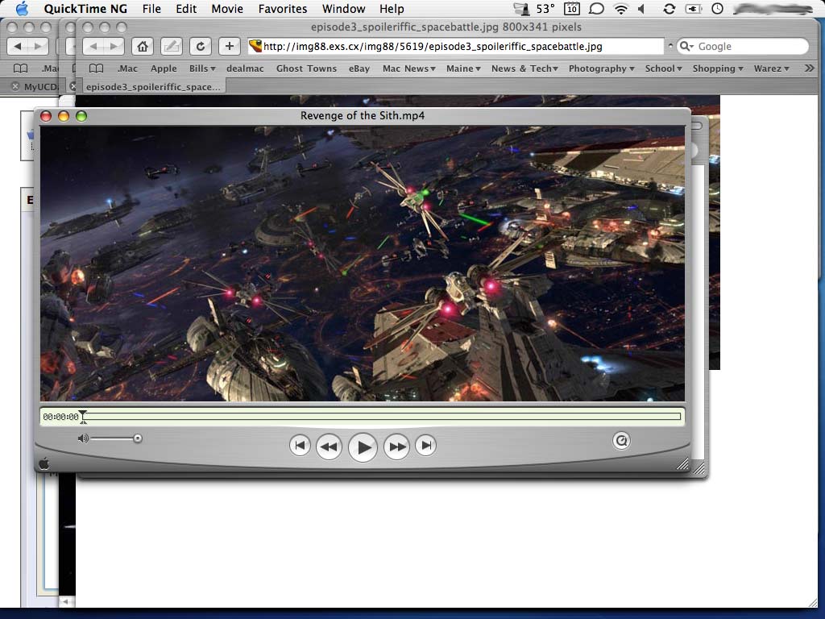Click the back window Safari back arrow
The height and width of the screenshot is (619, 825).
pos(17,46)
